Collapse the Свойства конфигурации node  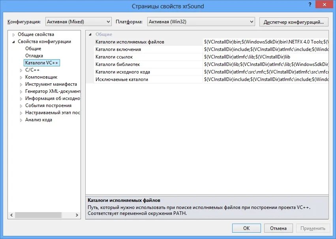click(13, 42)
